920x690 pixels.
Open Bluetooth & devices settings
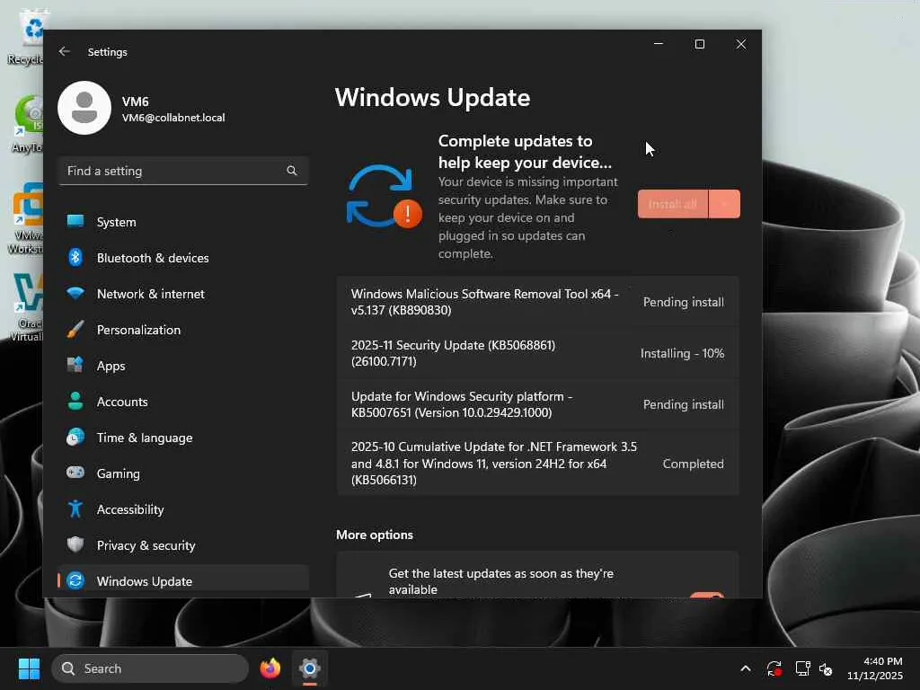coord(183,258)
